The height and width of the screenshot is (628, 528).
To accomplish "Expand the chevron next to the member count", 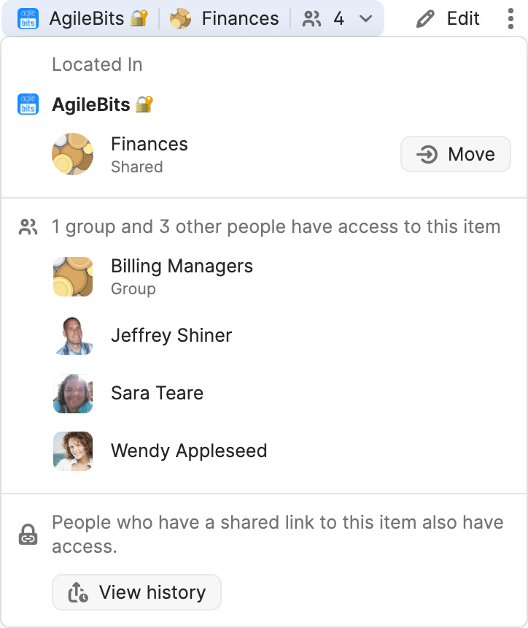I will [x=365, y=18].
